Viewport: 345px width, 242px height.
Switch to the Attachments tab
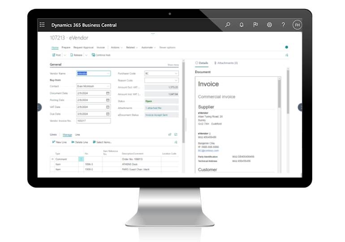pyautogui.click(x=227, y=63)
